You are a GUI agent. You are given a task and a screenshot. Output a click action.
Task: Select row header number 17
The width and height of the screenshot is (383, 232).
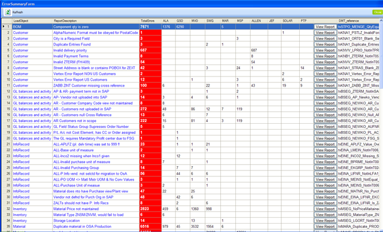coord(7,121)
